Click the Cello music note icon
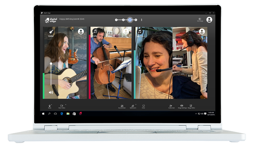 [95, 31]
